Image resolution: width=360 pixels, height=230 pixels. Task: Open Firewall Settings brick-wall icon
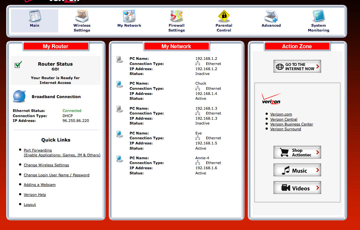tap(176, 16)
